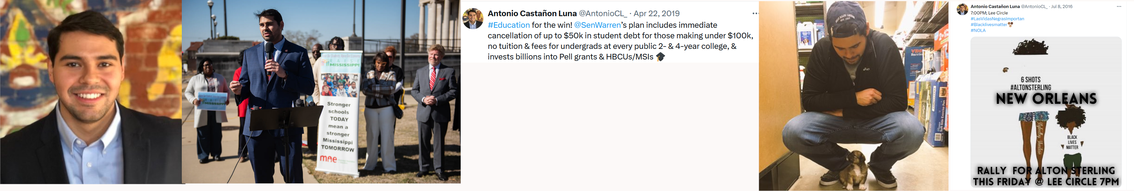Open the Alton Sterling rally poster image

pyautogui.click(x=1045, y=112)
